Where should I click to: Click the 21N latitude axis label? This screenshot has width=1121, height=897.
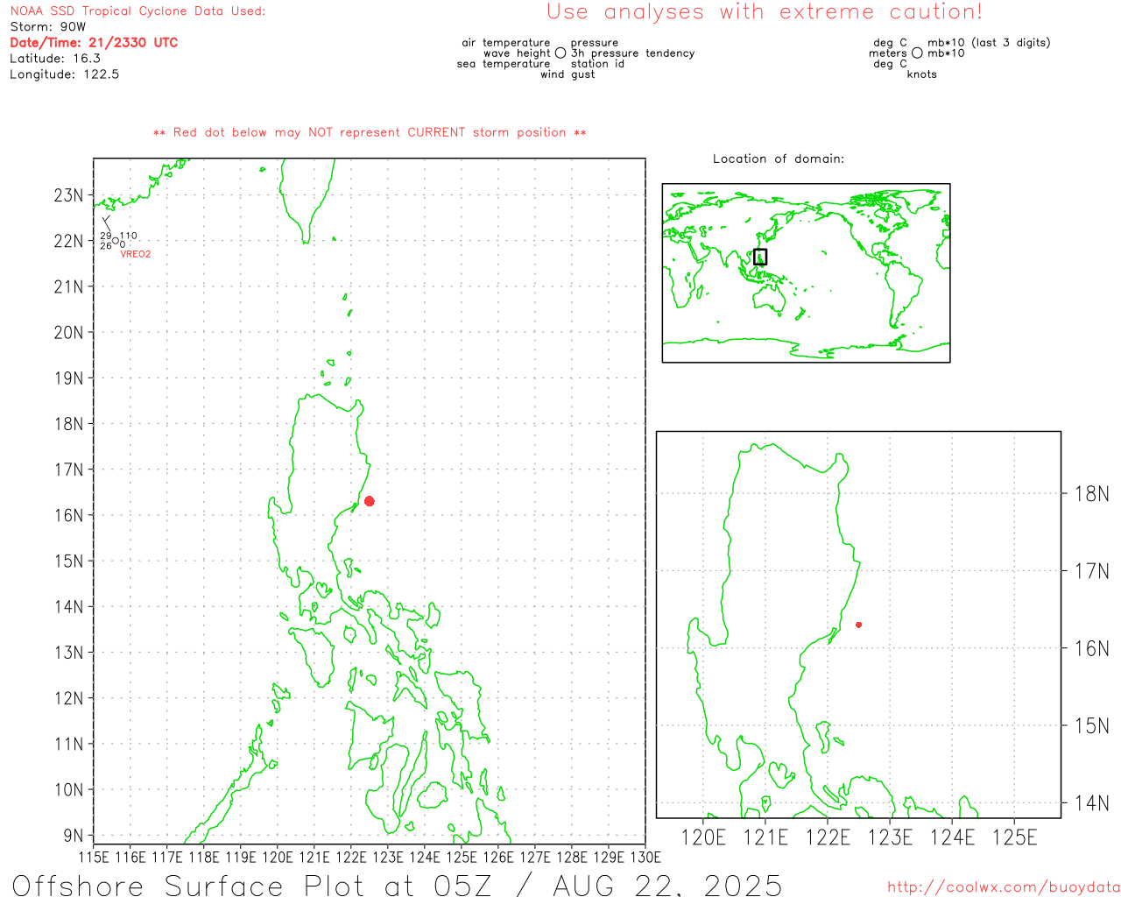coord(68,286)
